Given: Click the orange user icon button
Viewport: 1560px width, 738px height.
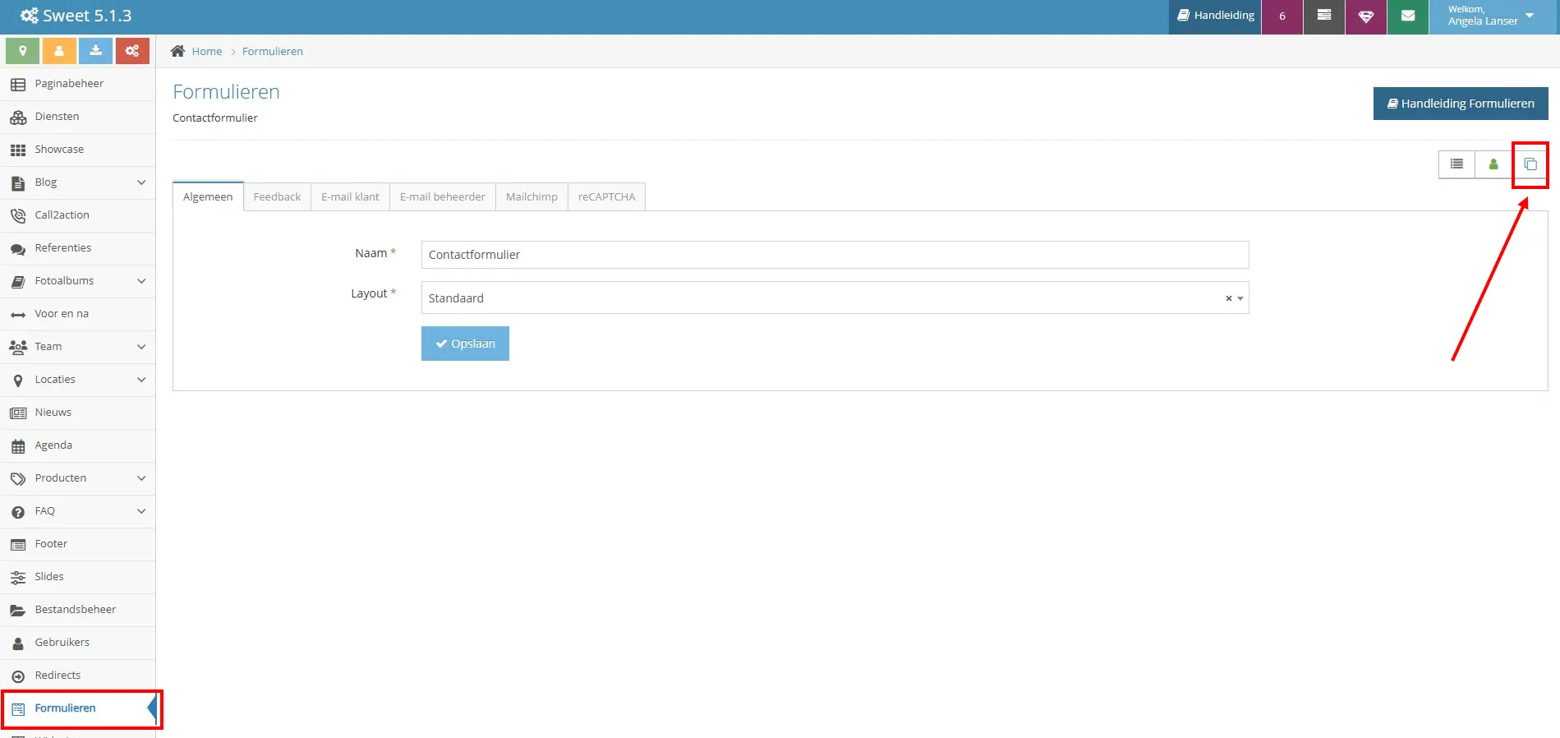Looking at the screenshot, I should click(x=59, y=51).
